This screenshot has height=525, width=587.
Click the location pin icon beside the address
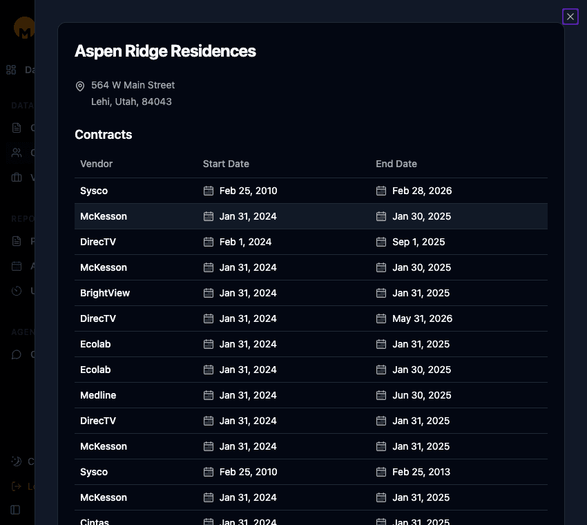coord(80,86)
